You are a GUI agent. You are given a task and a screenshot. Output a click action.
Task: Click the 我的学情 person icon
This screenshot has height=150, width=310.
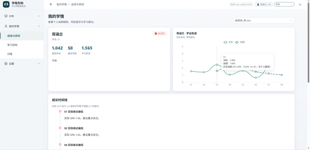pyautogui.click(x=6, y=26)
